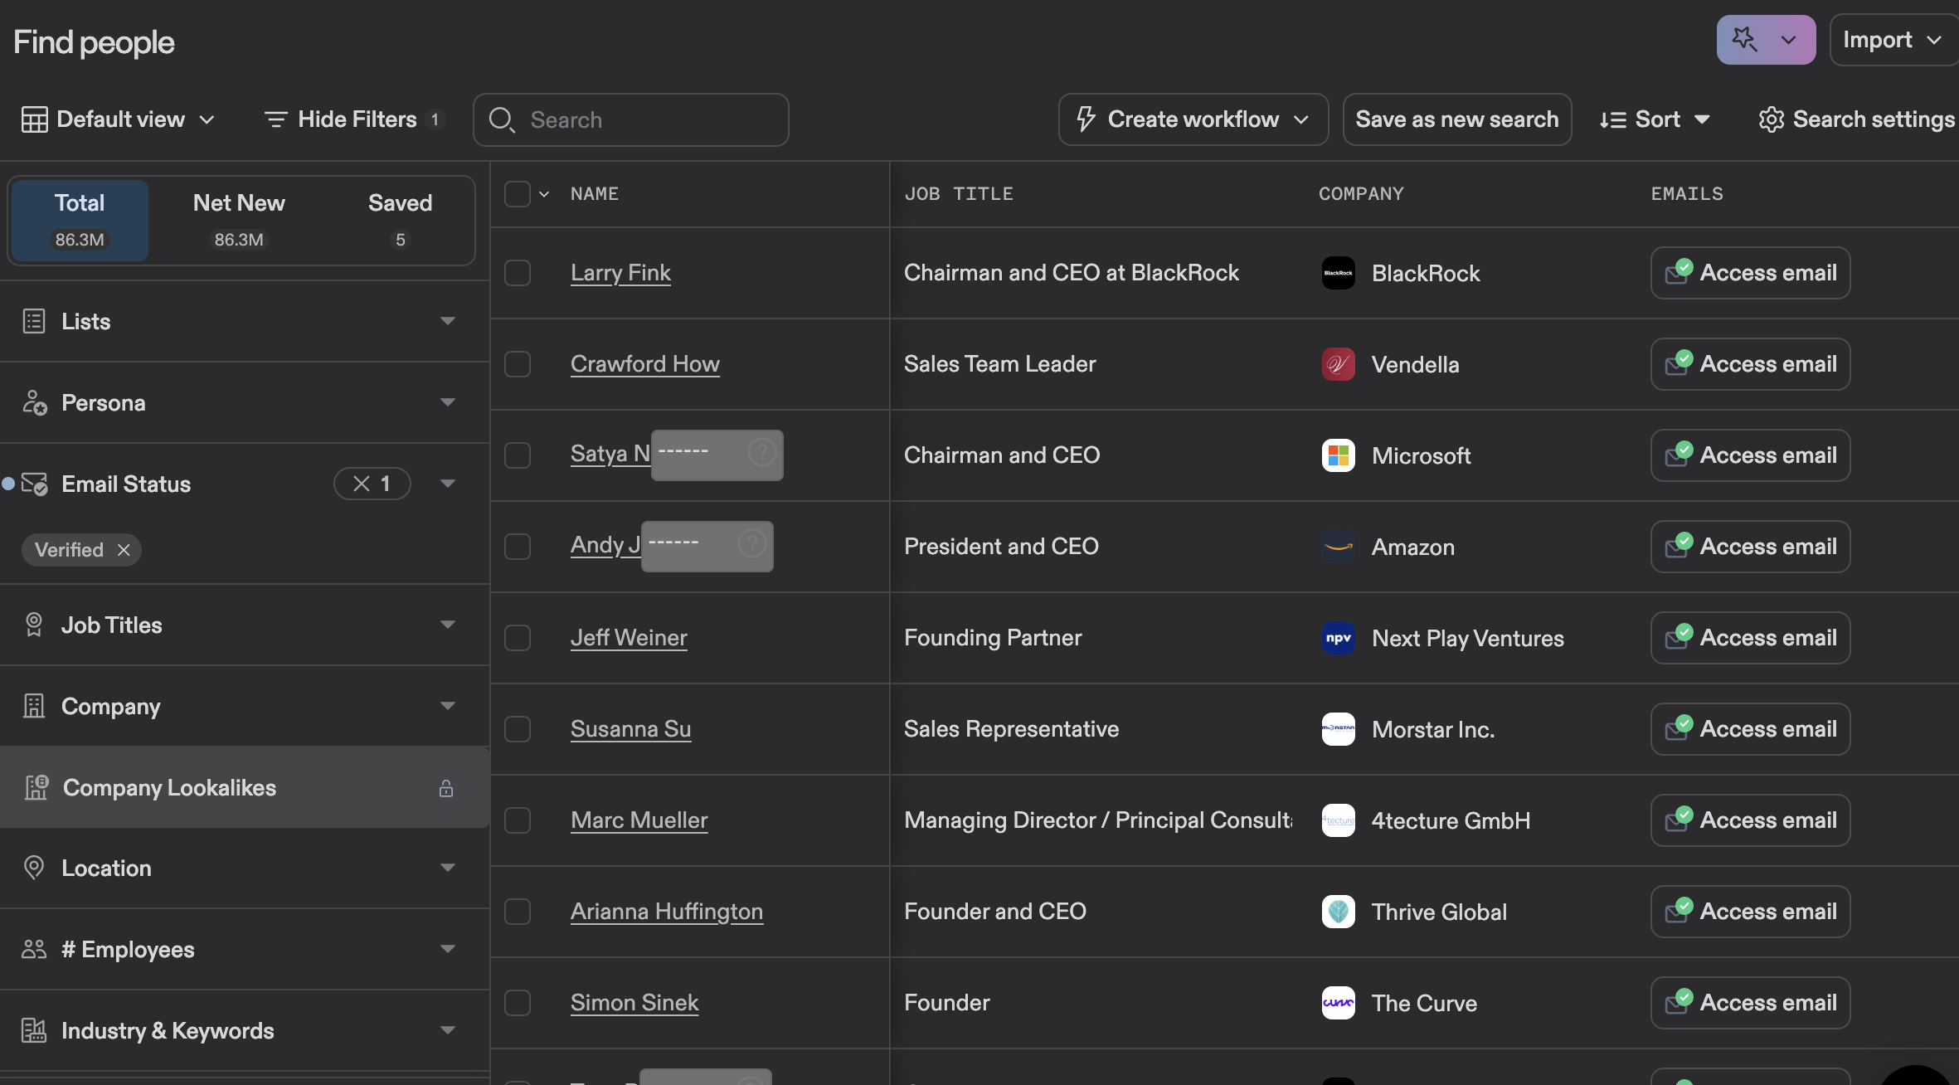The image size is (1959, 1085).
Task: Open Arianna Huffington's profile link
Action: (666, 912)
